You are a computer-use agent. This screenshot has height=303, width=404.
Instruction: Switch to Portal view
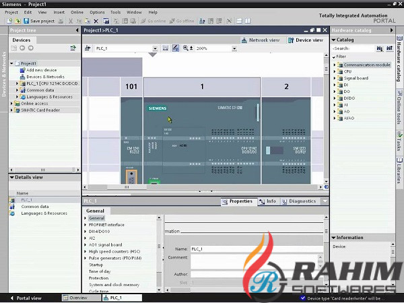[26, 298]
